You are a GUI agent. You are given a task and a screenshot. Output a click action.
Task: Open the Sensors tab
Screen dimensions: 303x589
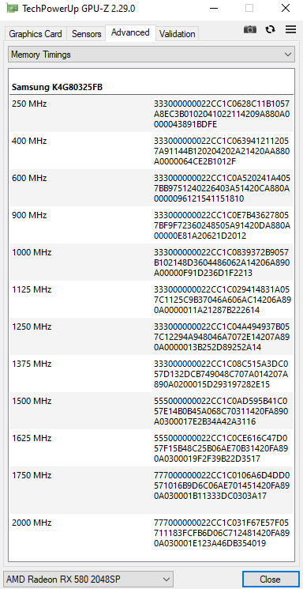pos(87,34)
